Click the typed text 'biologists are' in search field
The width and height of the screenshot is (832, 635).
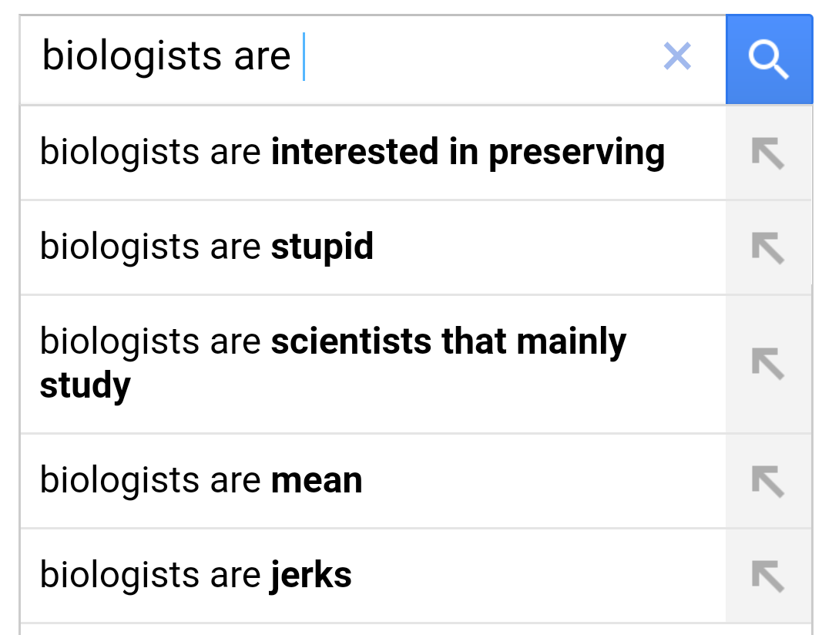point(166,57)
